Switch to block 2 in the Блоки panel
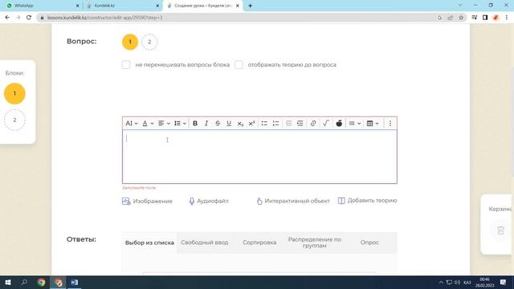This screenshot has height=289, width=514. (x=14, y=120)
